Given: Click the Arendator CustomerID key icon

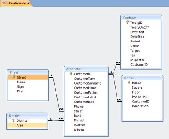Looking at the screenshot, I should tap(71, 73).
